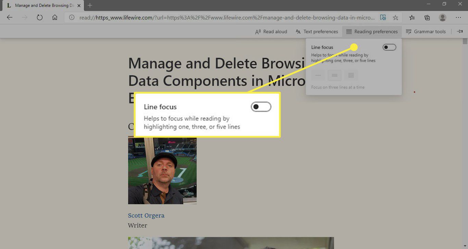Close the browser window

pyautogui.click(x=460, y=4)
